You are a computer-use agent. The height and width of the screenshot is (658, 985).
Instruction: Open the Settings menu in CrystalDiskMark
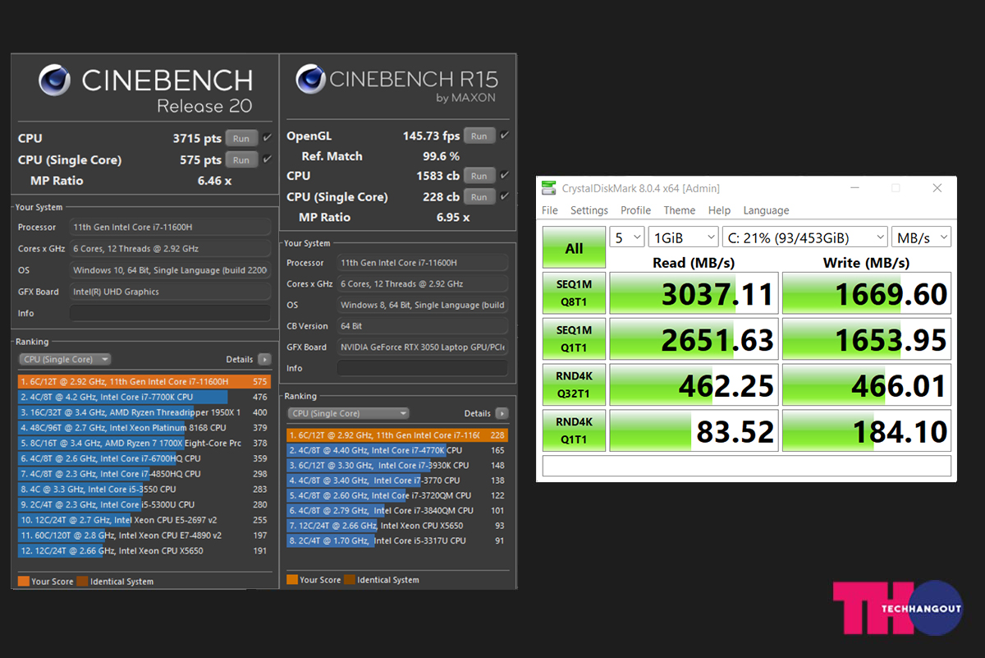click(x=589, y=210)
